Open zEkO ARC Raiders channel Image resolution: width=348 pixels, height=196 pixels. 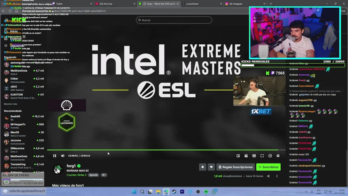24,88
